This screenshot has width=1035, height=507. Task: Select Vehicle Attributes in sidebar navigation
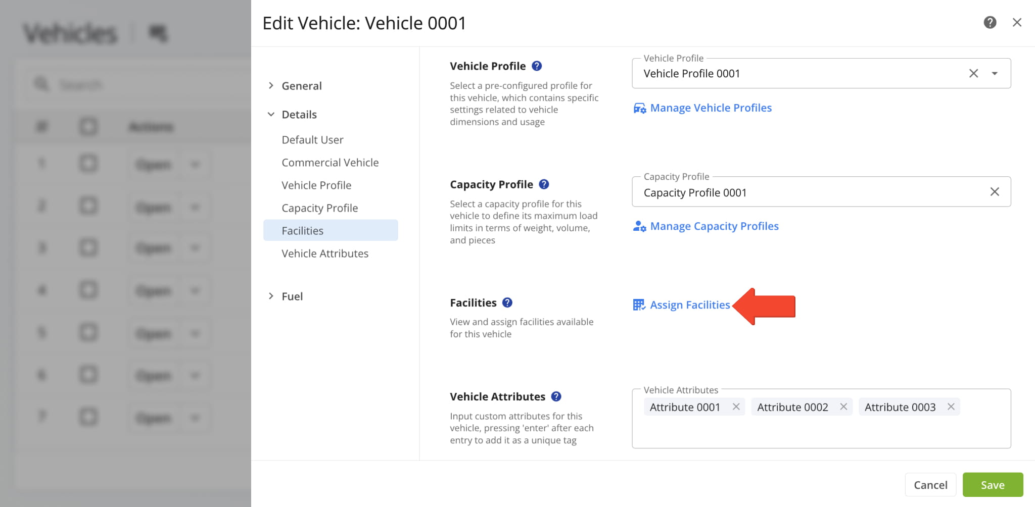(x=325, y=253)
